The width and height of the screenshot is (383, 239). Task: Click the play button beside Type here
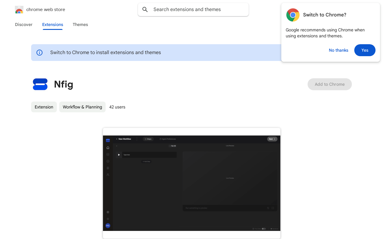tap(119, 155)
